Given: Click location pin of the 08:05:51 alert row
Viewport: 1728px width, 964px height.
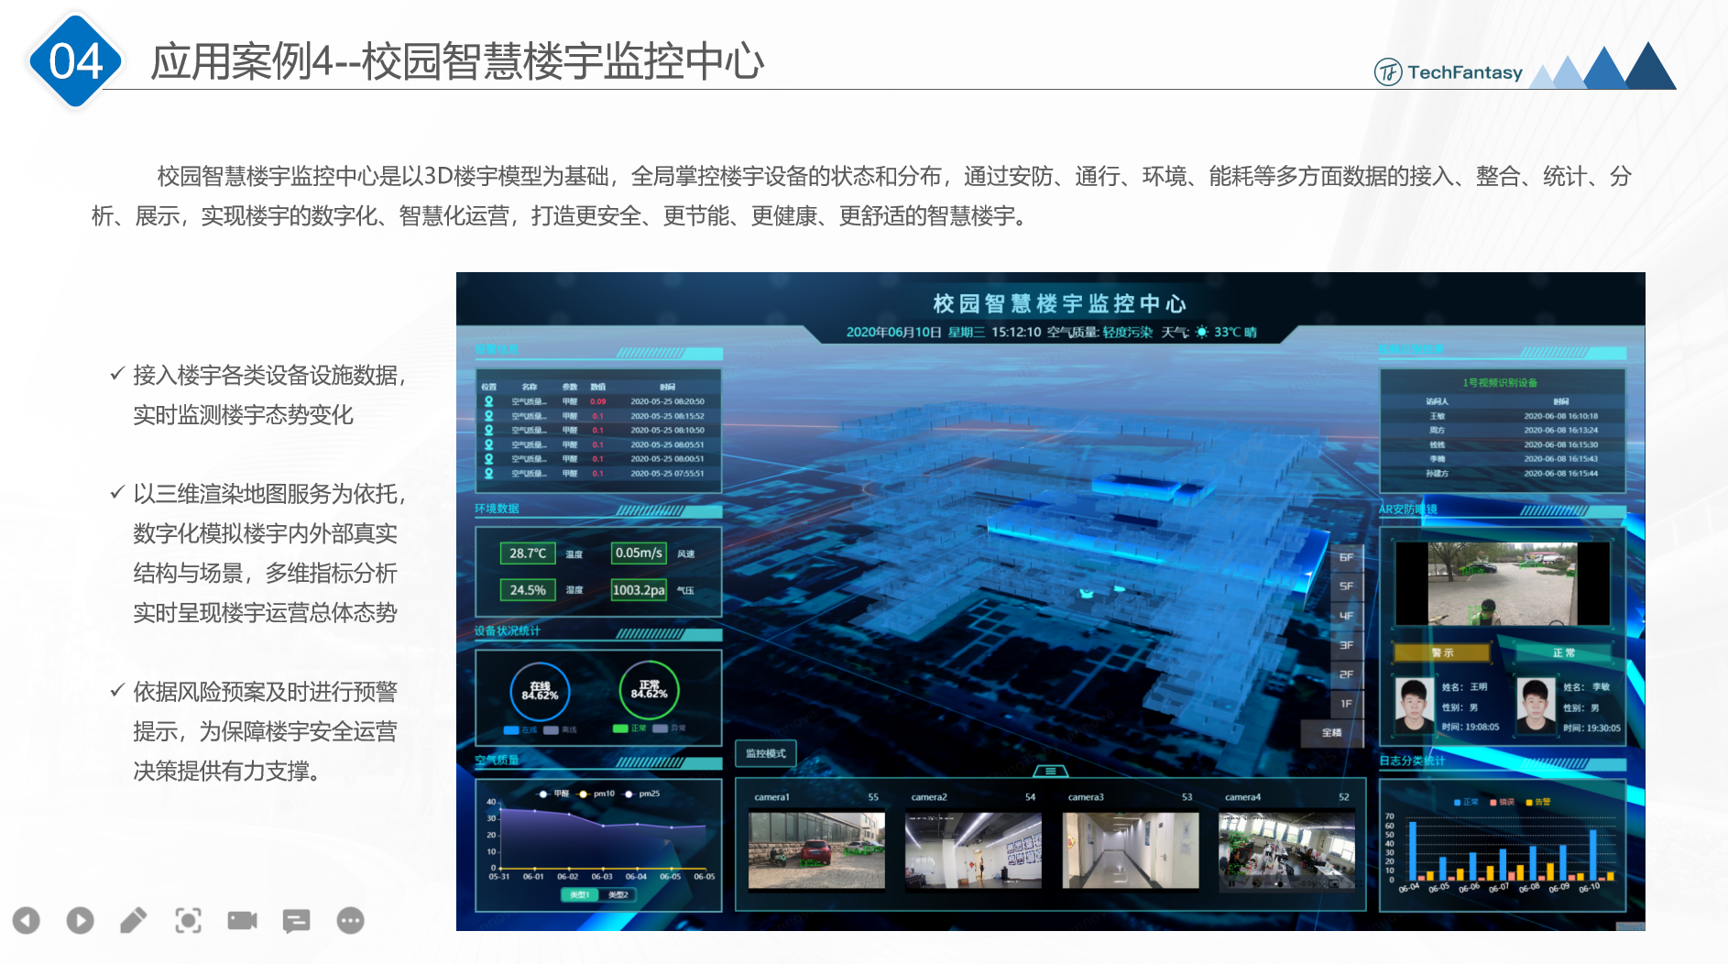Looking at the screenshot, I should pos(489,444).
